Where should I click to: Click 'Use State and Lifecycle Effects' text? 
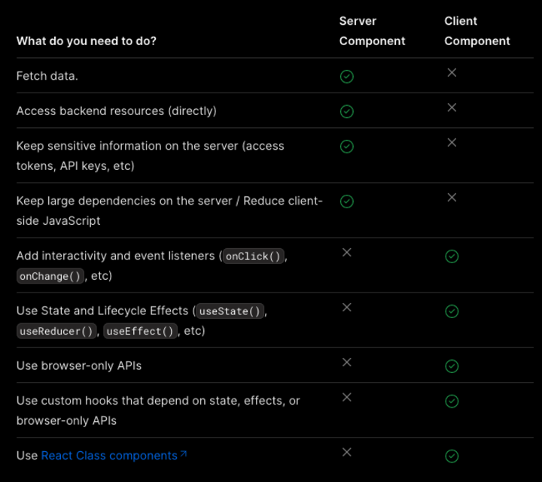click(102, 311)
